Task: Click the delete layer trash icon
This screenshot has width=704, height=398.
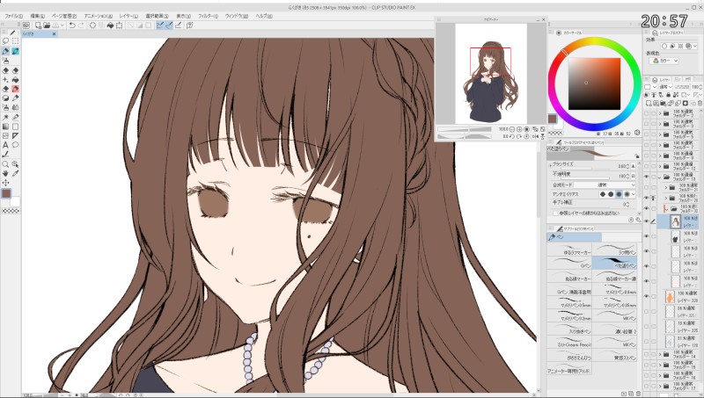Action: tap(700, 104)
